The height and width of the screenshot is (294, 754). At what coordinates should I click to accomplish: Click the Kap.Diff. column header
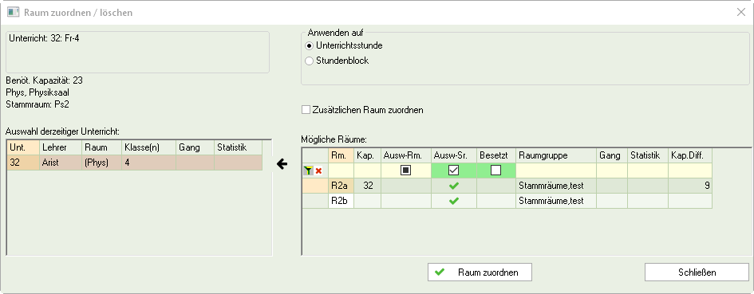point(690,155)
